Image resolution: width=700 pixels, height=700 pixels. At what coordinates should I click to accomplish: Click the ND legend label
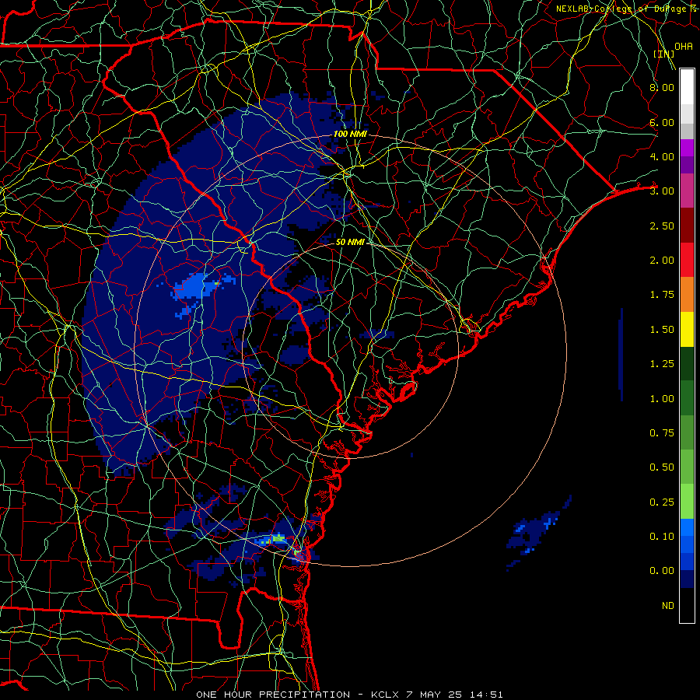[668, 606]
